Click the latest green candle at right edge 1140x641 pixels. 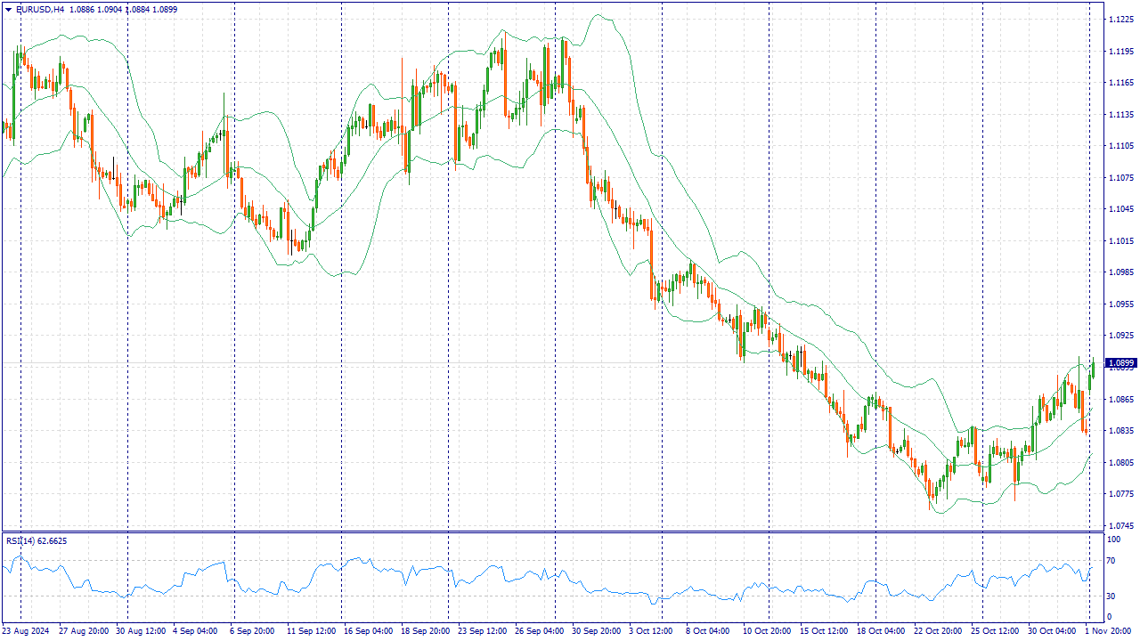tap(1091, 376)
